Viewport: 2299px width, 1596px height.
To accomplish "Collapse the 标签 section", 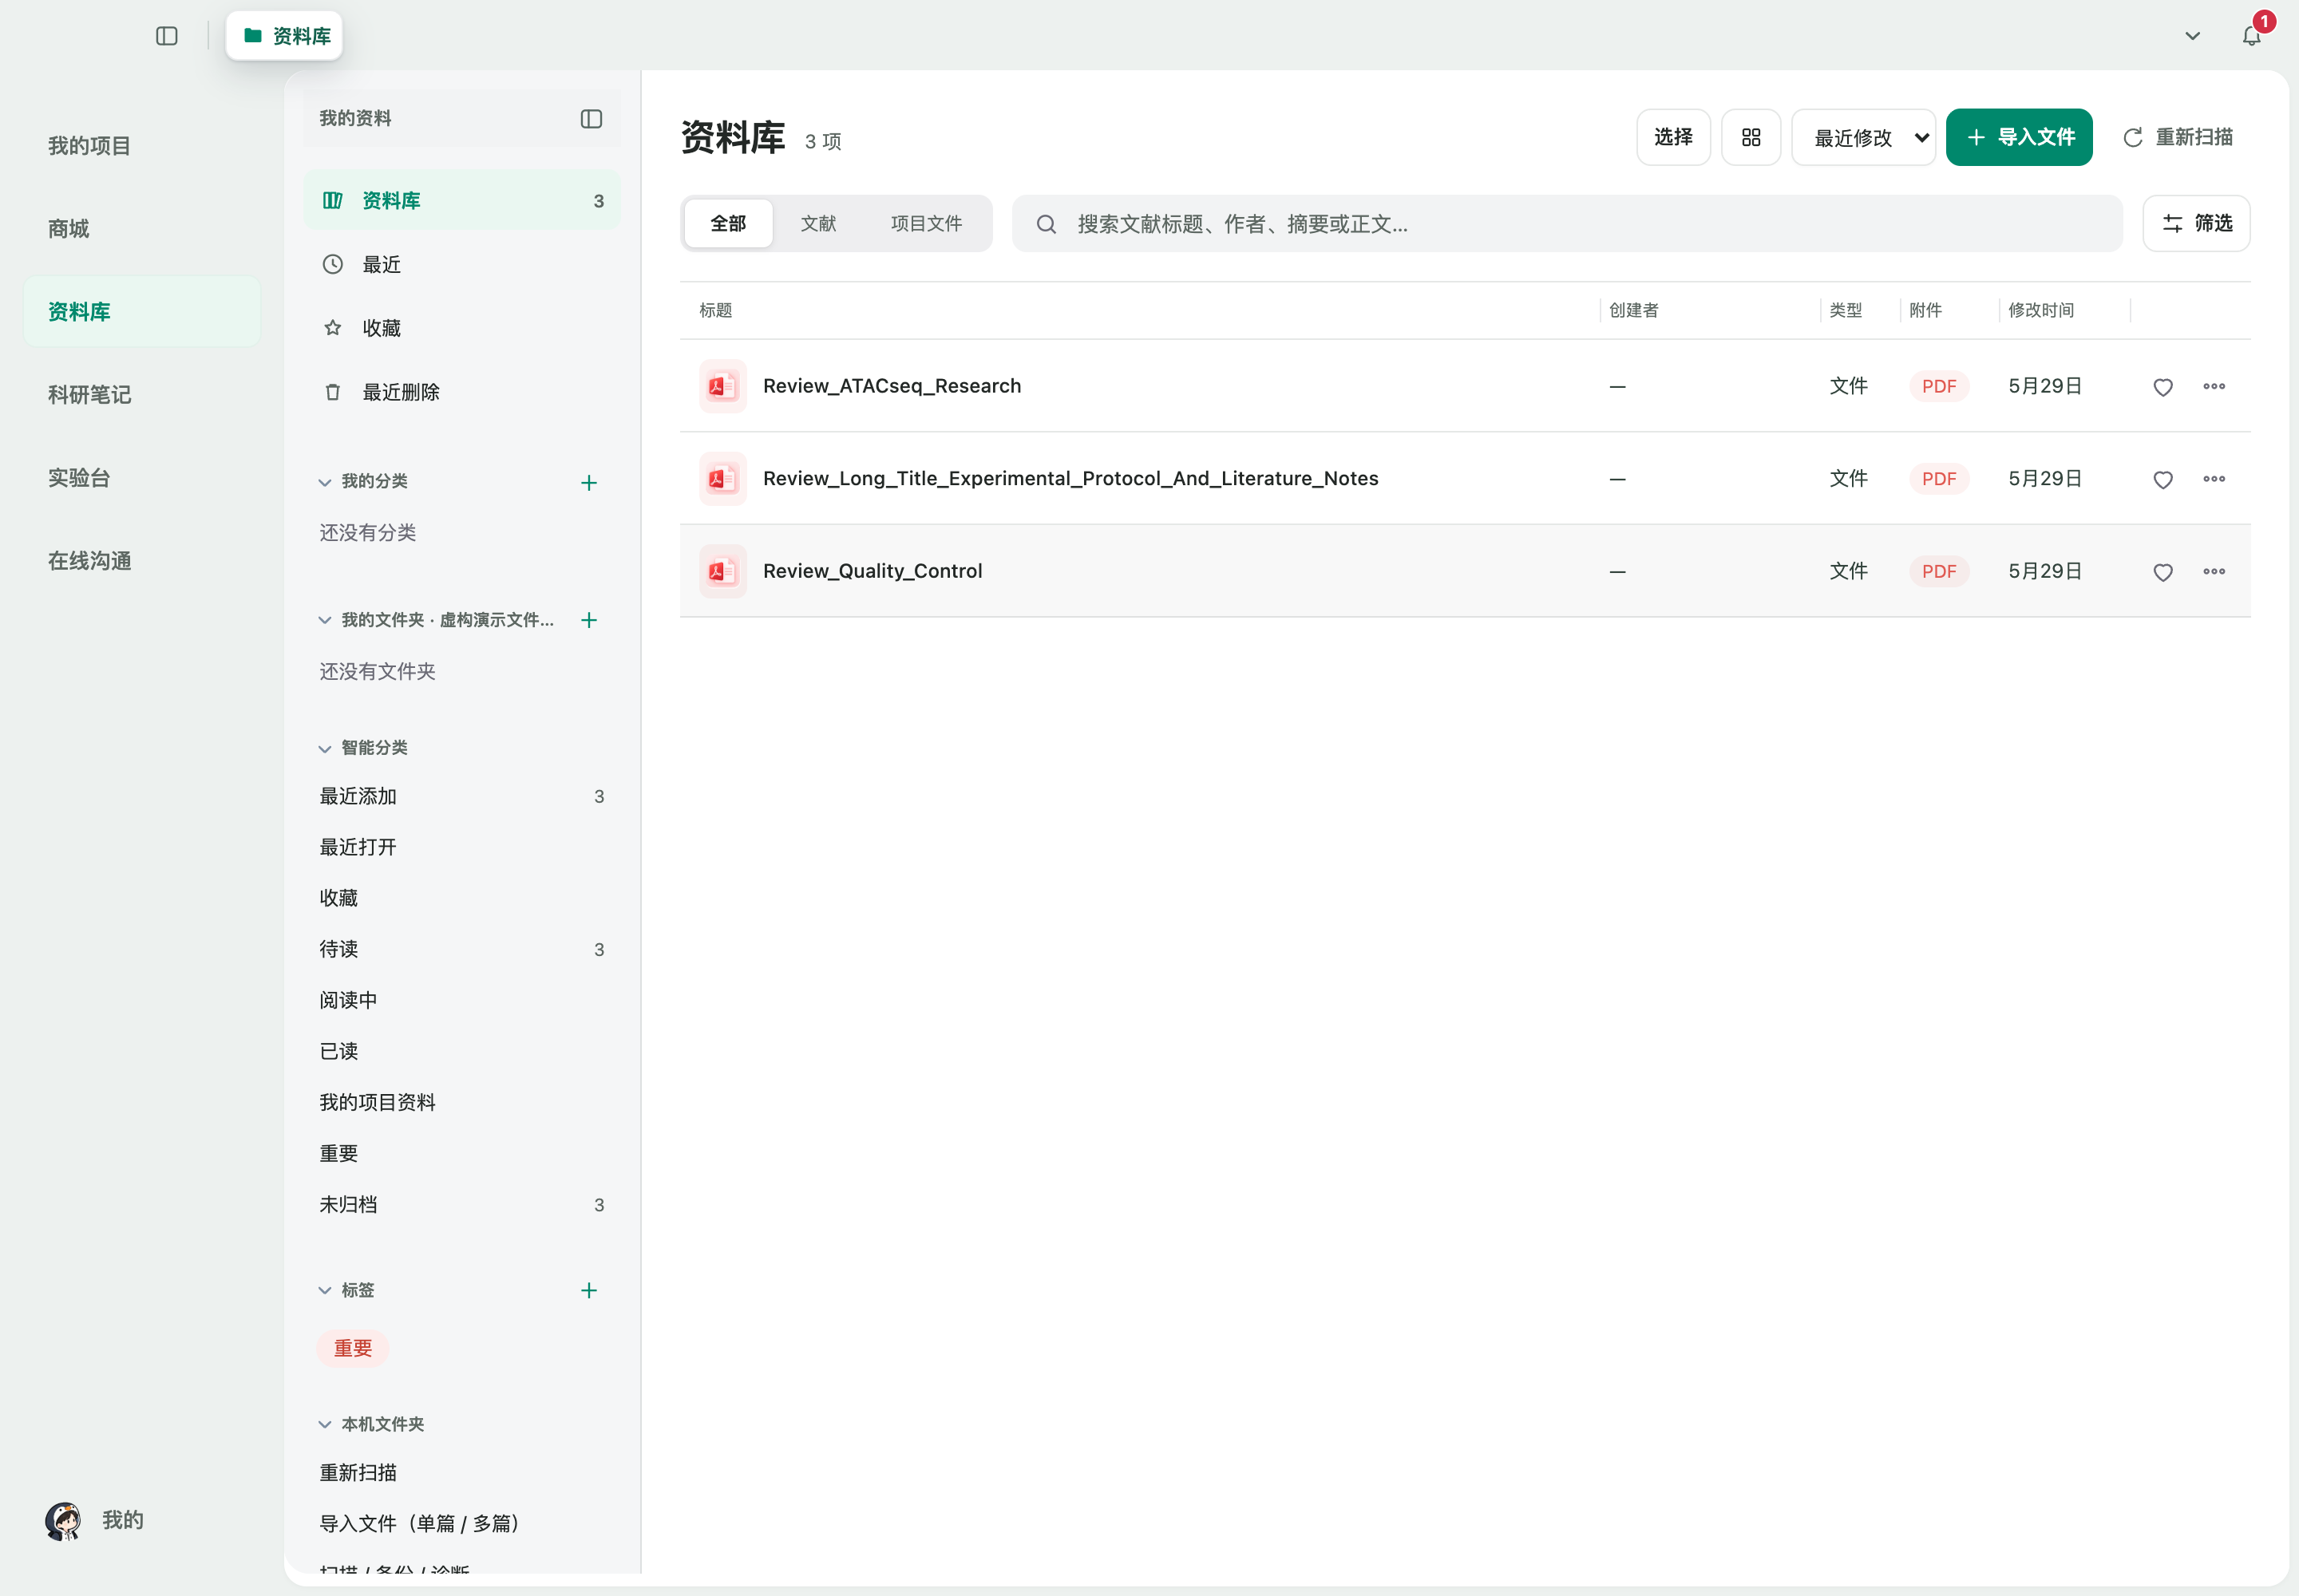I will click(325, 1290).
